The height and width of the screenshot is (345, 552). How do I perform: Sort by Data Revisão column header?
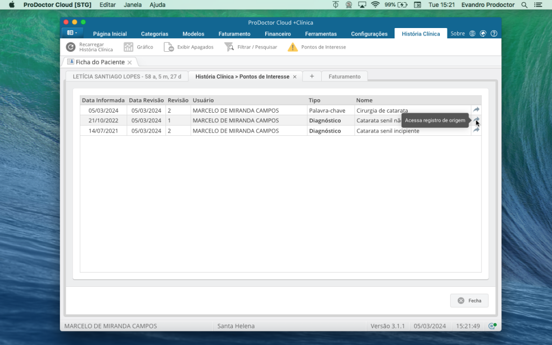tap(147, 100)
